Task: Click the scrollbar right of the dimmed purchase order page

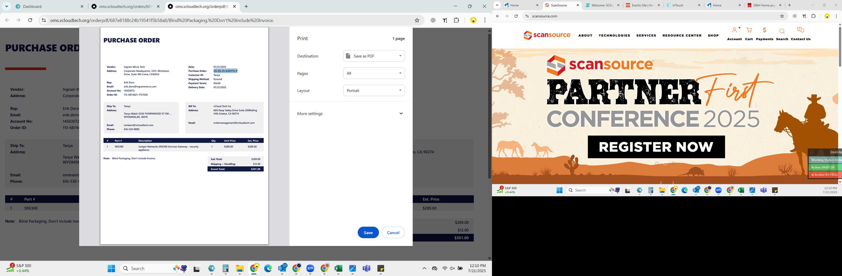Action: (x=489, y=106)
